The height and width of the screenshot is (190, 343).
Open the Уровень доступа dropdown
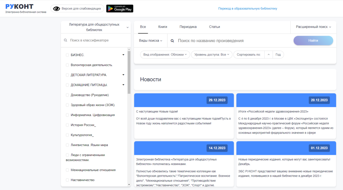pos(211,55)
